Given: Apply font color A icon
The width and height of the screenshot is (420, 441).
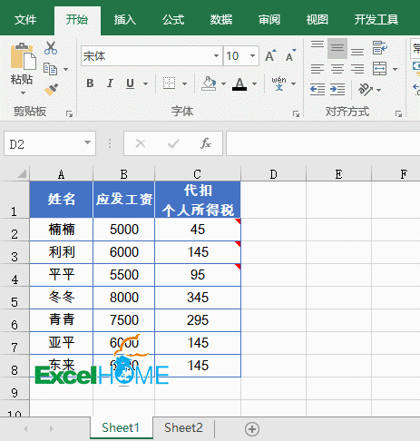Looking at the screenshot, I should click(x=239, y=83).
